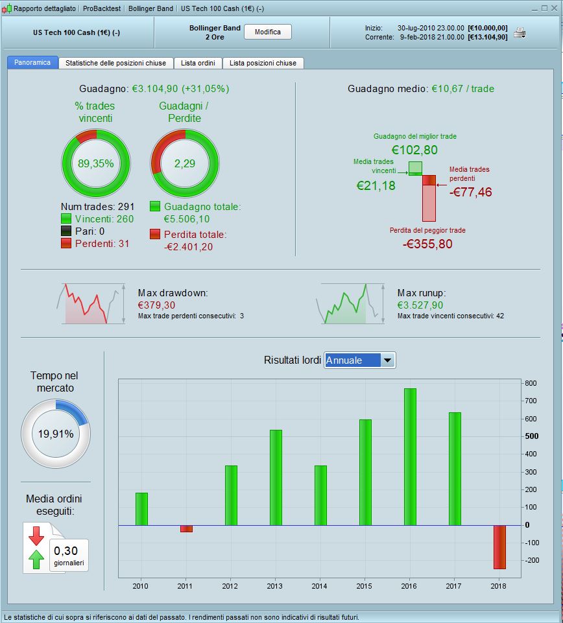Open the Annuale period dropdown
Viewport: 563px width, 623px height.
point(360,360)
